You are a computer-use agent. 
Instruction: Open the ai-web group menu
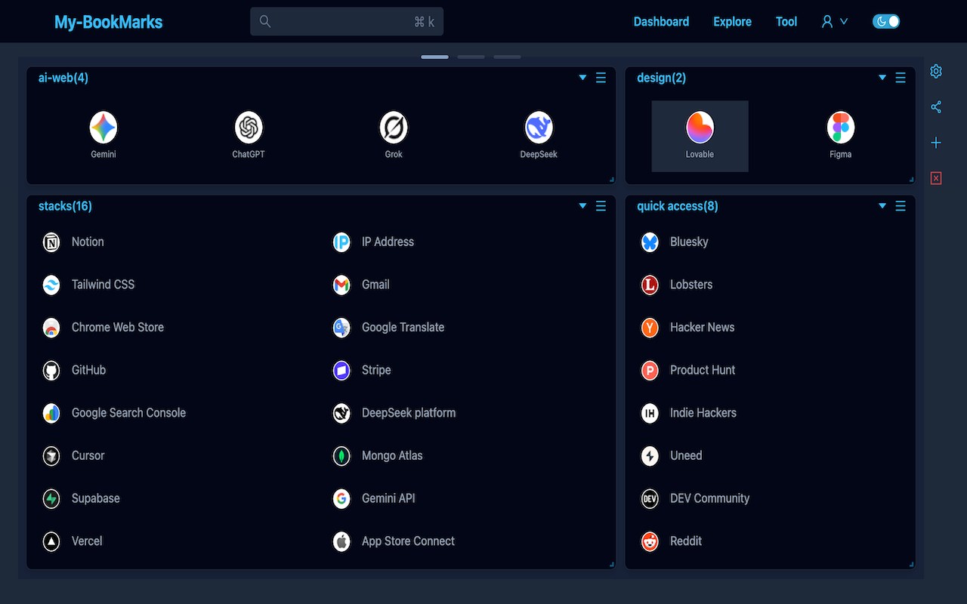(x=601, y=78)
